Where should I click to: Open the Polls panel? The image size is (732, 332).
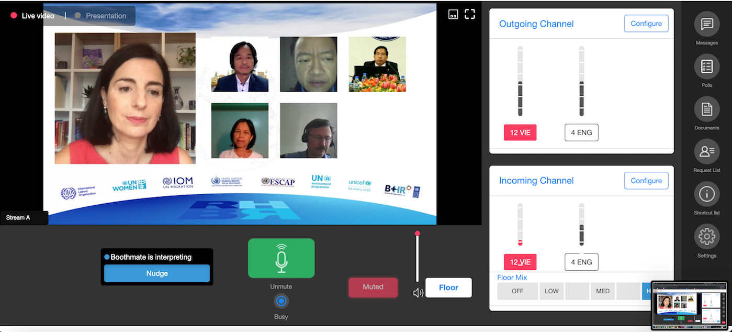click(x=706, y=67)
